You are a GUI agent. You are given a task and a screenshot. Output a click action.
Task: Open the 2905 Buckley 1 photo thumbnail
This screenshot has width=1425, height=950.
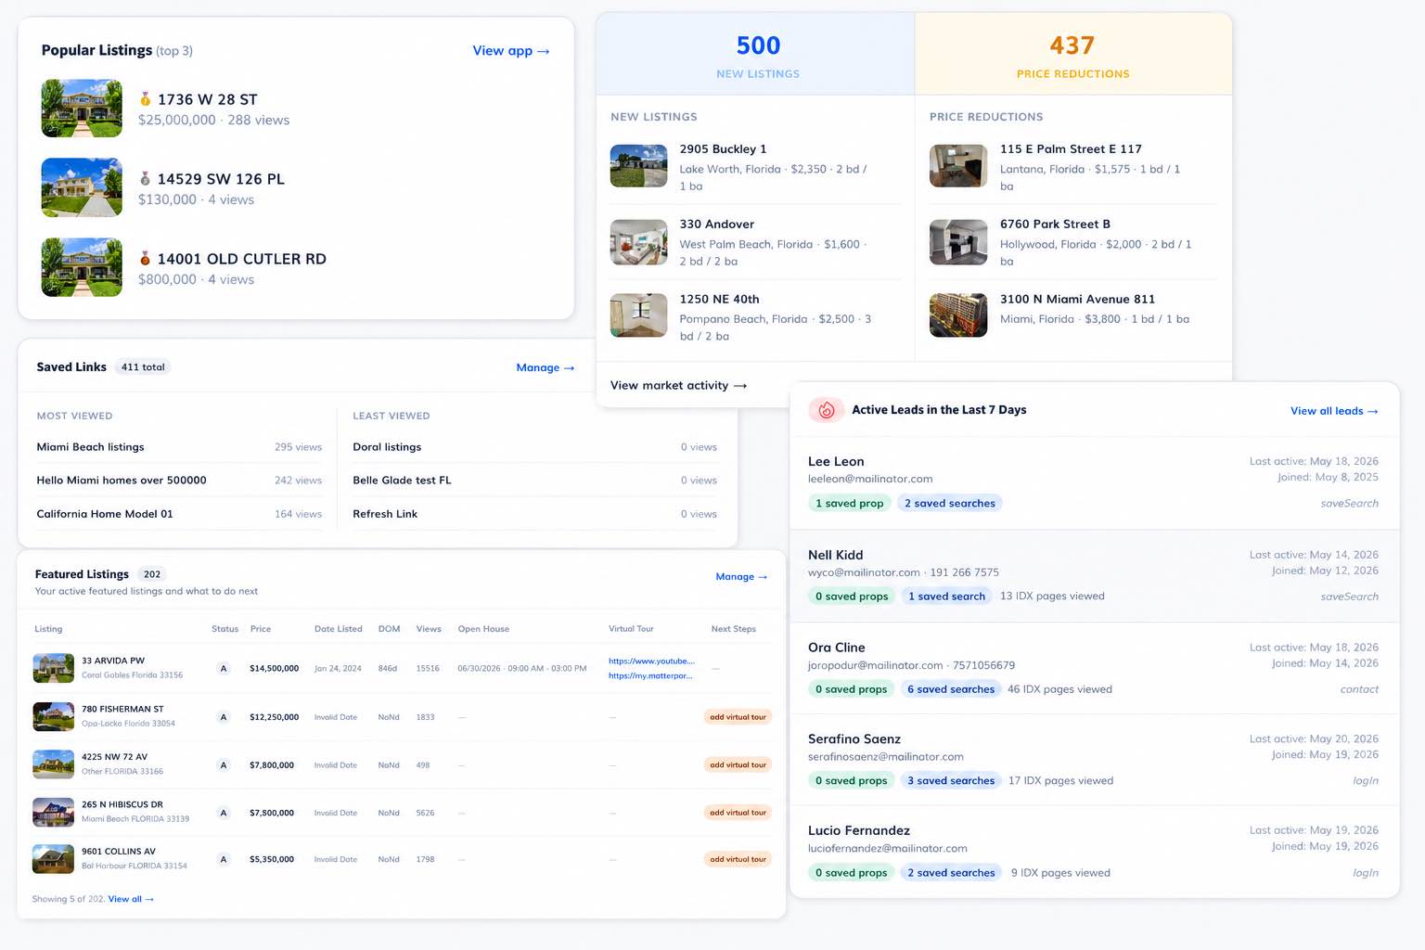tap(639, 166)
